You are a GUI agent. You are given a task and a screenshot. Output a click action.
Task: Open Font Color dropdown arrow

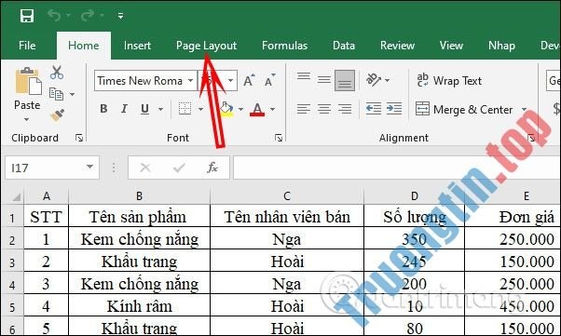point(273,109)
